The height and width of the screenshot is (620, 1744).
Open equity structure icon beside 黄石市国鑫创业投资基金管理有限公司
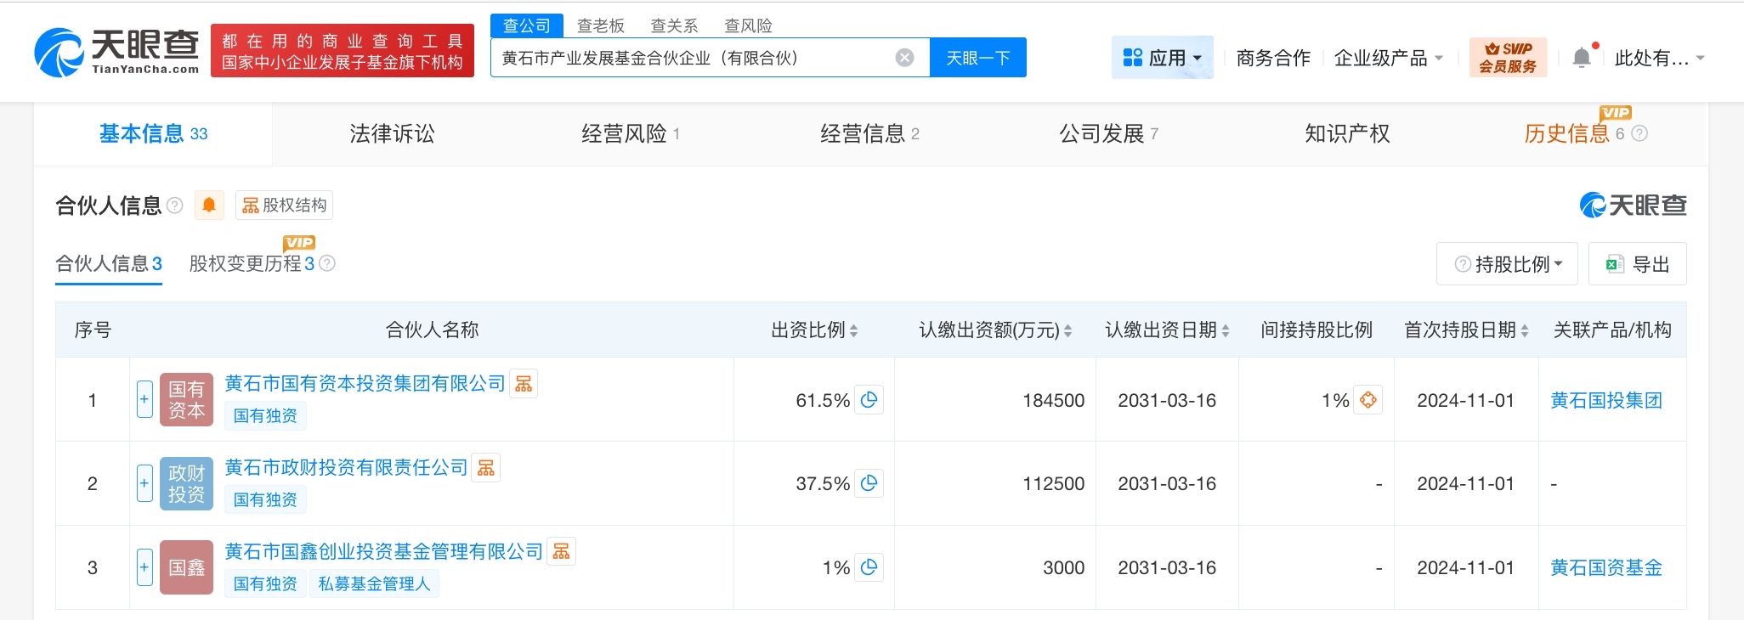click(561, 552)
